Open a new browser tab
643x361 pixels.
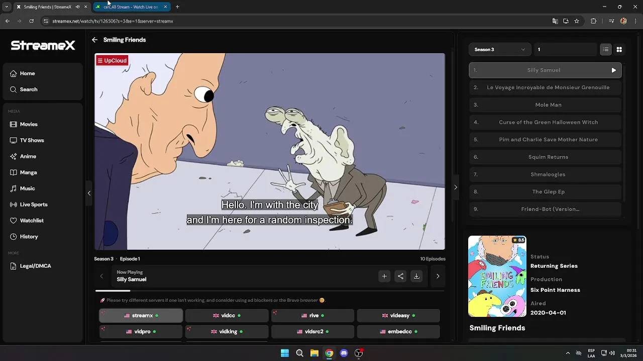pos(177,7)
